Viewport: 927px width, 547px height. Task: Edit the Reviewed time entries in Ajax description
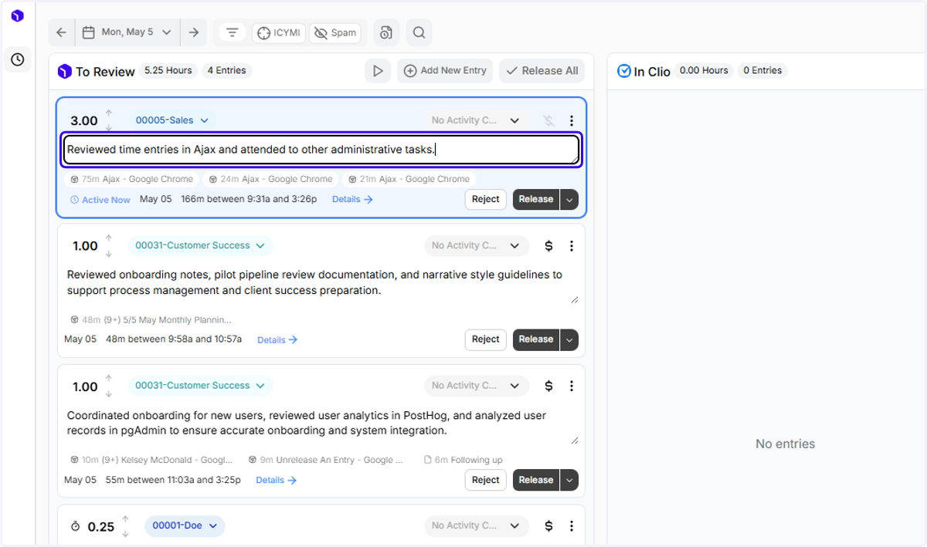(x=321, y=150)
